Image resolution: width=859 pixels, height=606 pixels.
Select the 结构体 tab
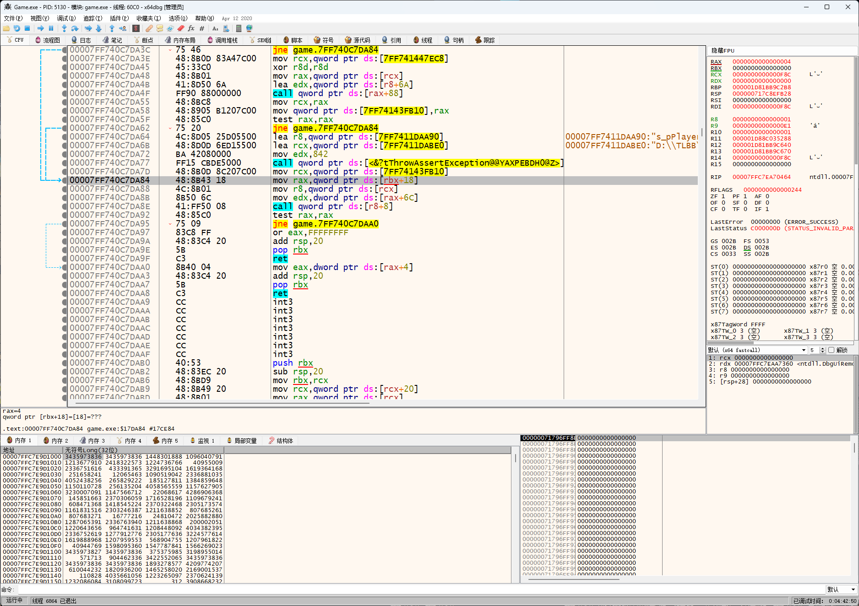[281, 441]
